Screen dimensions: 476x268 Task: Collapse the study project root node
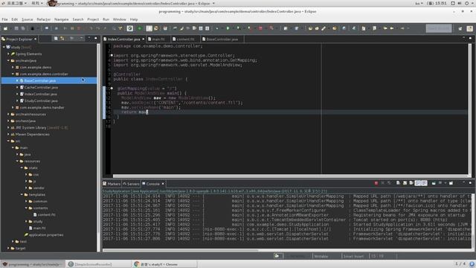[x=4, y=47]
